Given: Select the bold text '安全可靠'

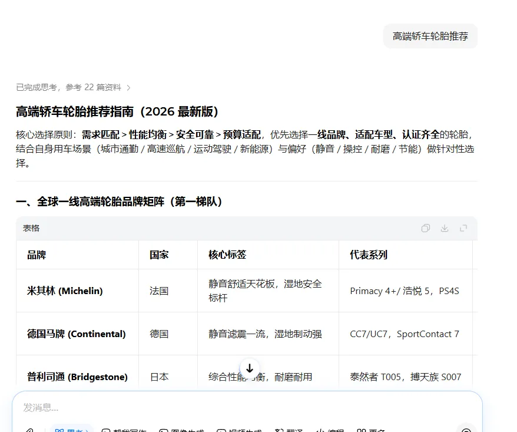Looking at the screenshot, I should (195, 134).
